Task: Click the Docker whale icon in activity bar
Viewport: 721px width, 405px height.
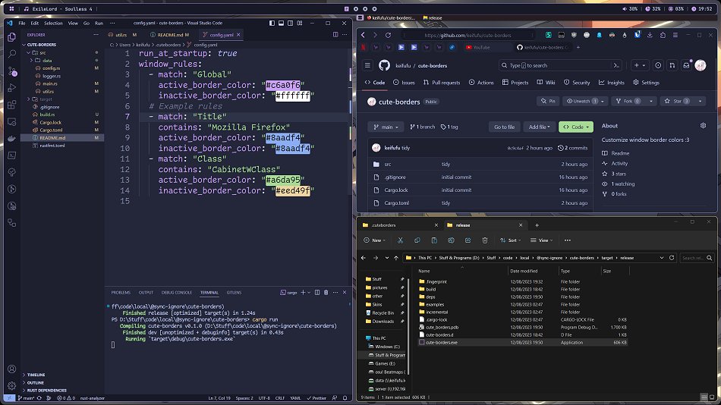Action: coord(12,139)
